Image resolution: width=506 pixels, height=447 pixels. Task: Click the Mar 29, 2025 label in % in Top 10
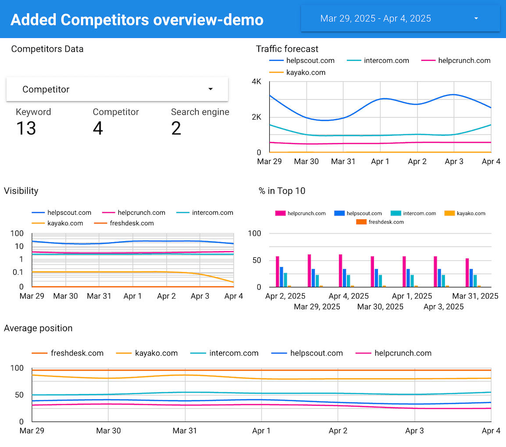pyautogui.click(x=317, y=307)
